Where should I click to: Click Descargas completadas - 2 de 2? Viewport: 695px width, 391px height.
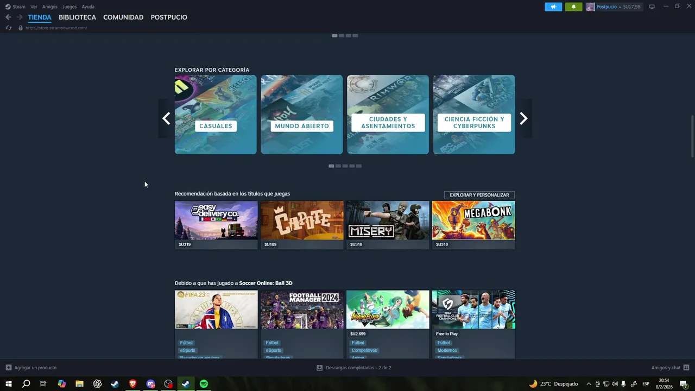pyautogui.click(x=358, y=368)
